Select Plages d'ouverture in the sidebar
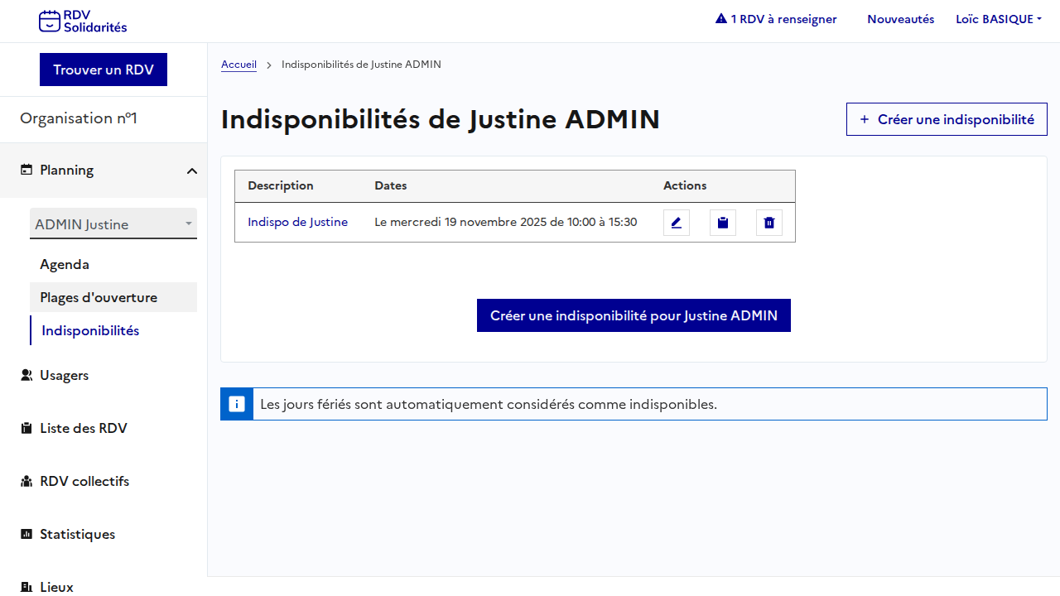This screenshot has width=1060, height=596. pos(99,297)
